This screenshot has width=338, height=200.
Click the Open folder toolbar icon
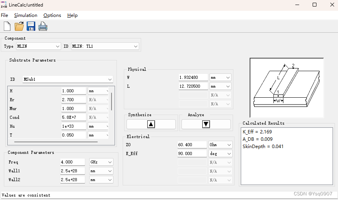coord(19,26)
